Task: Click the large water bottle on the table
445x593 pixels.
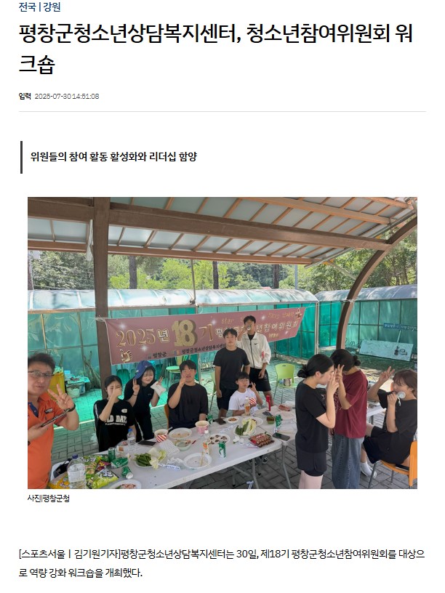Action: tap(76, 471)
